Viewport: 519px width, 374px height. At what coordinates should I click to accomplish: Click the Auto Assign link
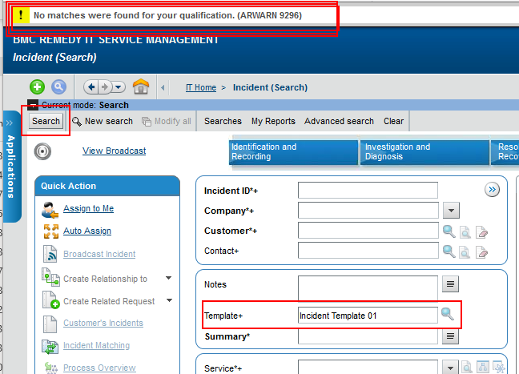87,231
